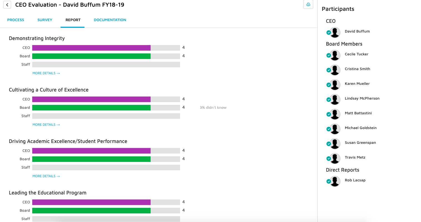Open Susan Greenspan's avatar
Image resolution: width=421 pixels, height=222 pixels.
335,144
